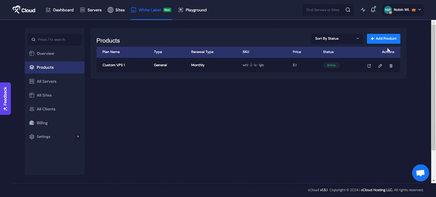Select All Clients in the sidebar
The image size is (436, 197).
click(46, 109)
